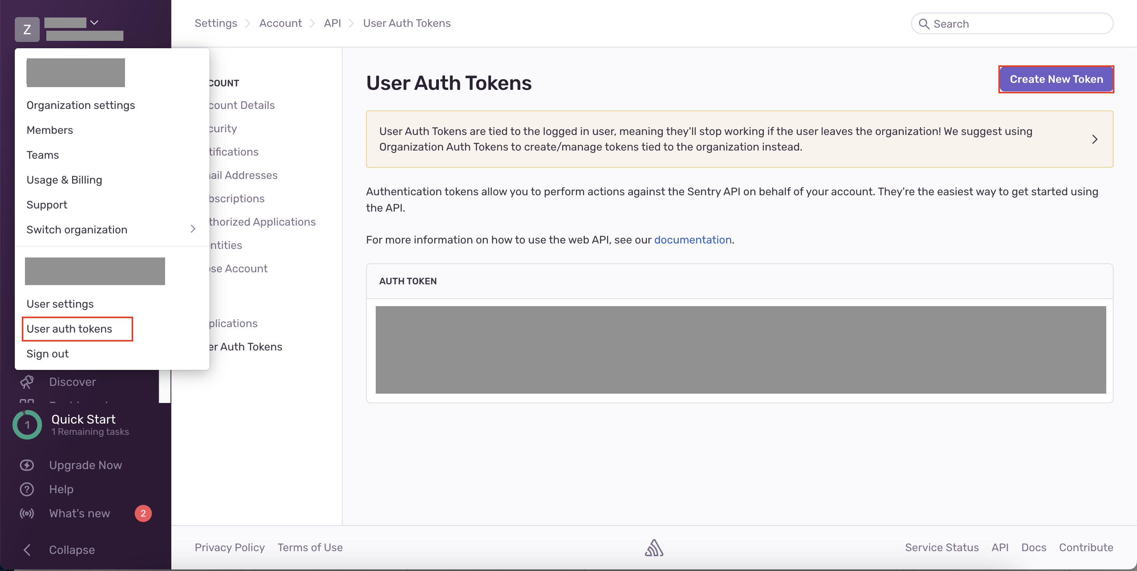Go to Account breadcrumb
Image resolution: width=1137 pixels, height=571 pixels.
[280, 23]
